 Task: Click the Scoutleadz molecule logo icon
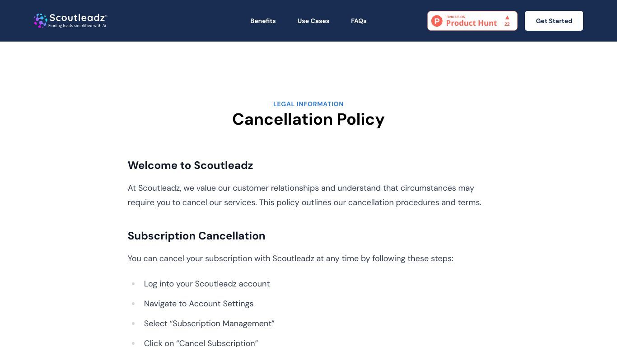[x=40, y=20]
